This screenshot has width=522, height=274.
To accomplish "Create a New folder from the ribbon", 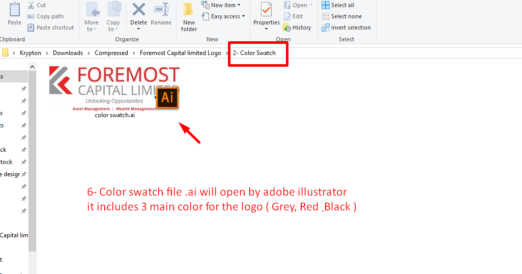I will tap(189, 16).
